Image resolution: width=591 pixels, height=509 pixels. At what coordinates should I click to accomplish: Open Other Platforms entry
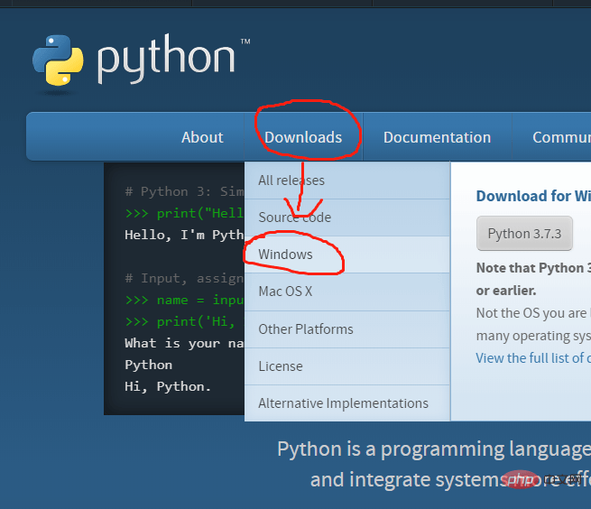pyautogui.click(x=347, y=329)
